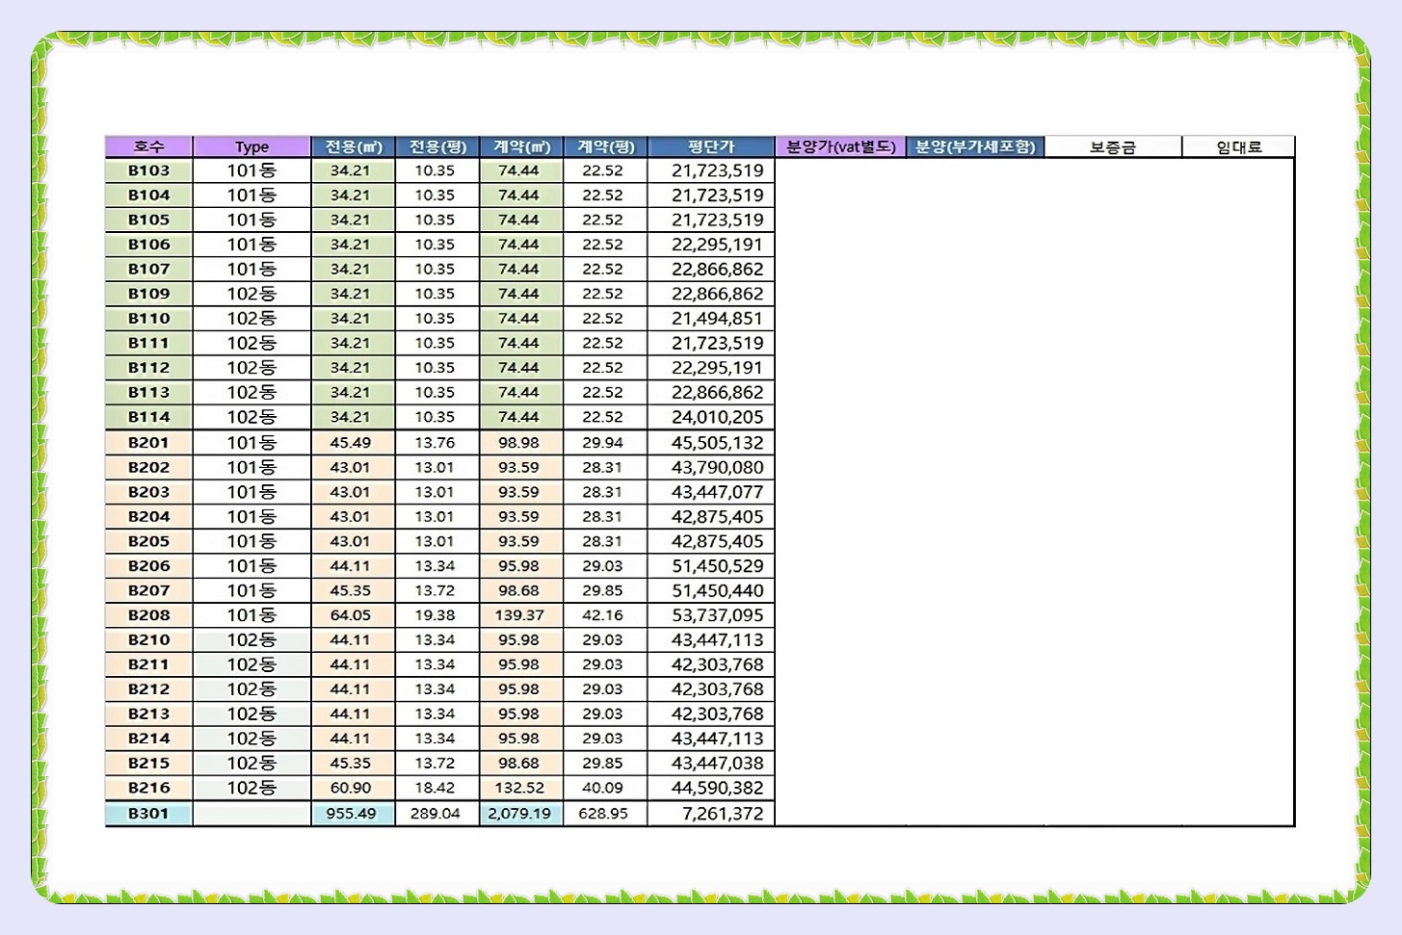1402x935 pixels.
Task: Select price 43,790,080 in row B202
Action: tap(711, 467)
